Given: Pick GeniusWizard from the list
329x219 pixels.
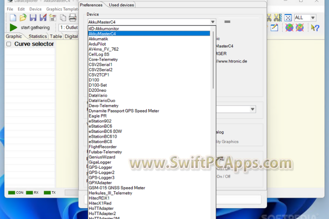Looking at the screenshot, I should pyautogui.click(x=149, y=157).
